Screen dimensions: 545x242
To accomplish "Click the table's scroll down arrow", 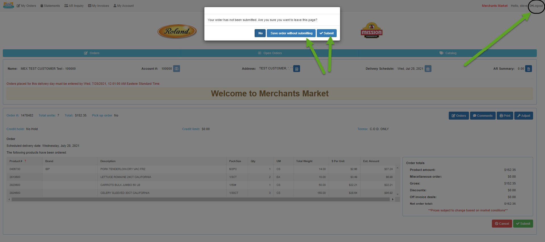I will [397, 194].
